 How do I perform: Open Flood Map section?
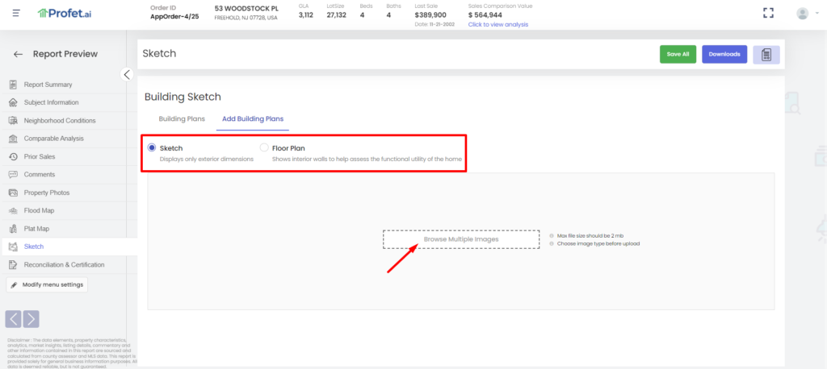click(x=40, y=210)
